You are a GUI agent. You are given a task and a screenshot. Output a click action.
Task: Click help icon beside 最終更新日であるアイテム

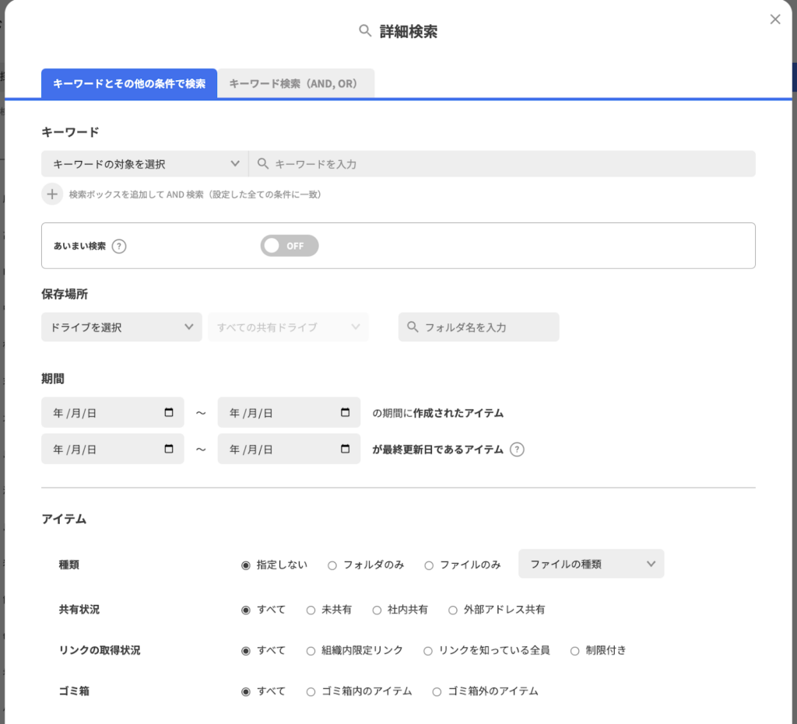[517, 449]
